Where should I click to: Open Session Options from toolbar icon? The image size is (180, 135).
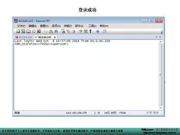[80, 31]
